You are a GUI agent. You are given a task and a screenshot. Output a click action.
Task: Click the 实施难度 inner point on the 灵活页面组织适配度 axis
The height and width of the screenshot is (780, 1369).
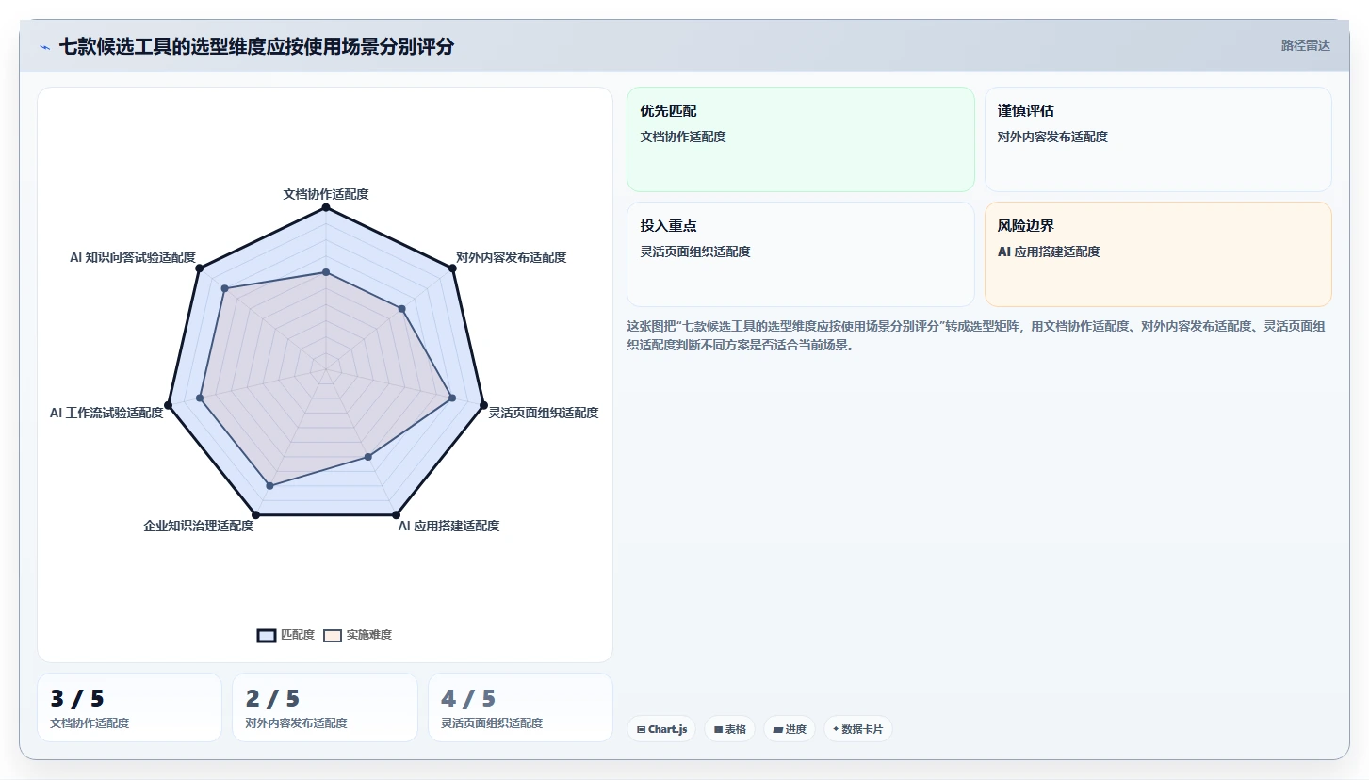click(x=452, y=398)
